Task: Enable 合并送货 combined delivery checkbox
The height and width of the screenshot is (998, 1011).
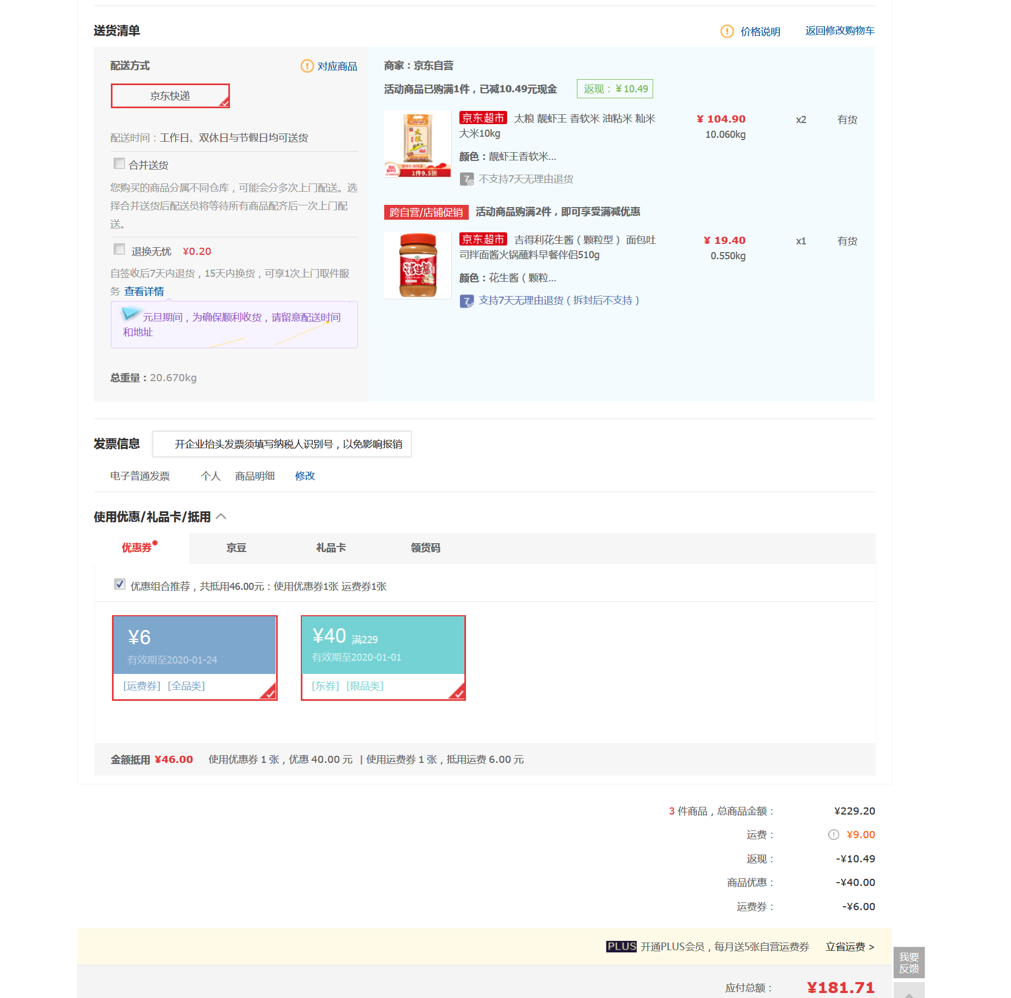Action: coord(119,164)
